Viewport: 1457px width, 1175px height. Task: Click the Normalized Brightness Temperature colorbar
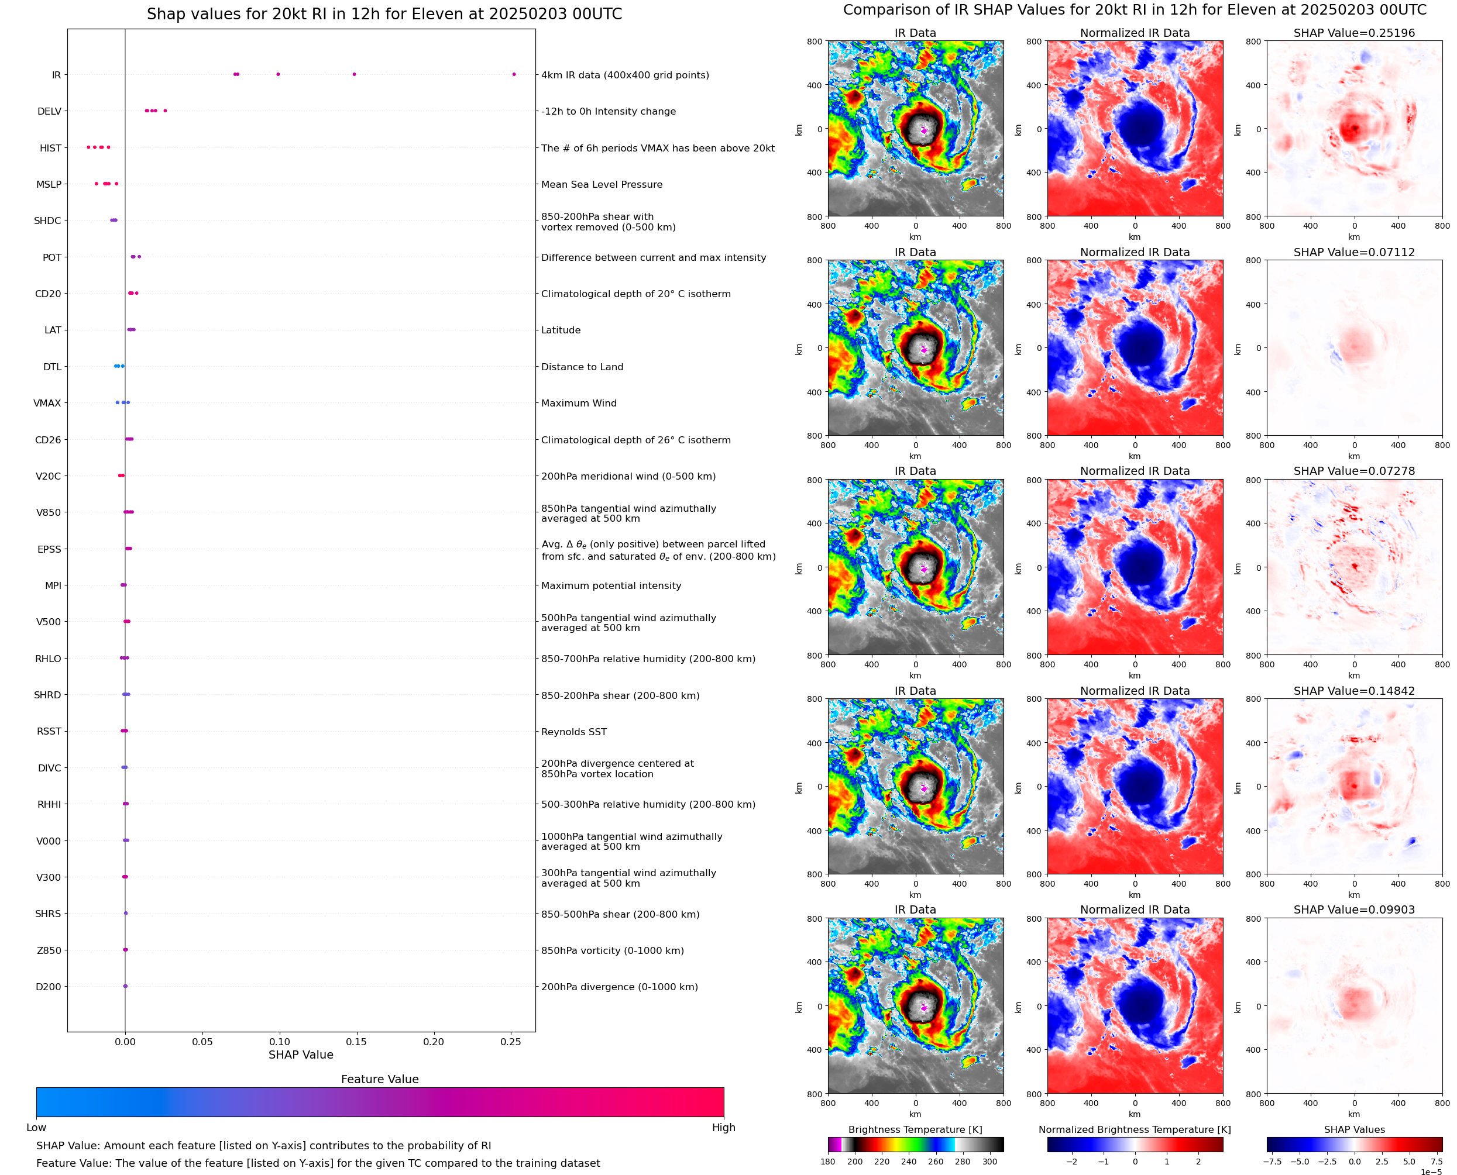click(1135, 1145)
